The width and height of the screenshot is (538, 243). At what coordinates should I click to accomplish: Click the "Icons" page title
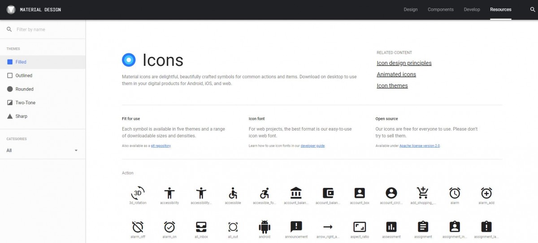[x=163, y=60]
